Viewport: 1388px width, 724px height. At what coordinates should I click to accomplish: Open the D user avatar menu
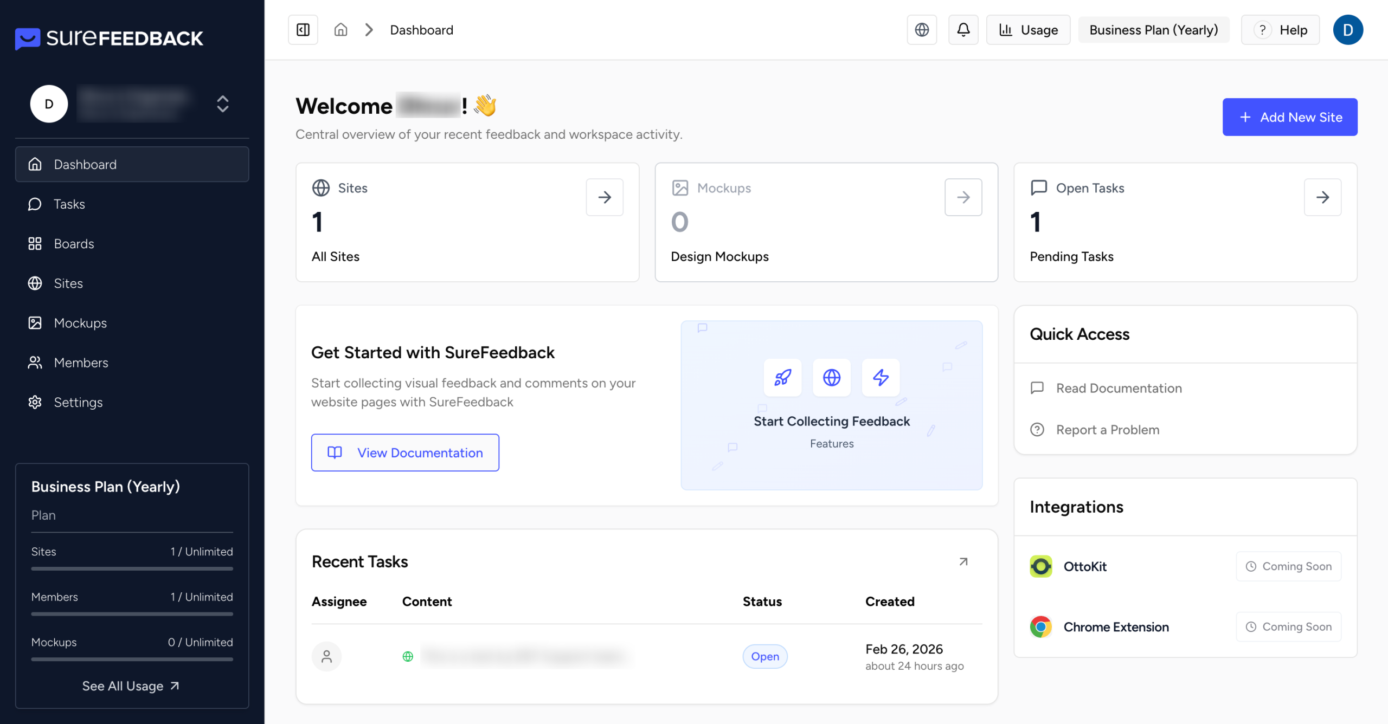click(1348, 30)
